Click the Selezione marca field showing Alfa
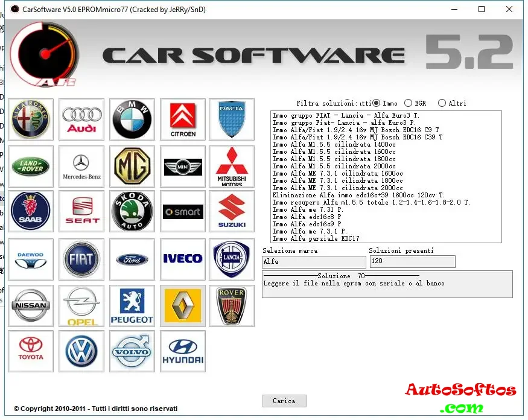528x420 pixels. click(314, 262)
